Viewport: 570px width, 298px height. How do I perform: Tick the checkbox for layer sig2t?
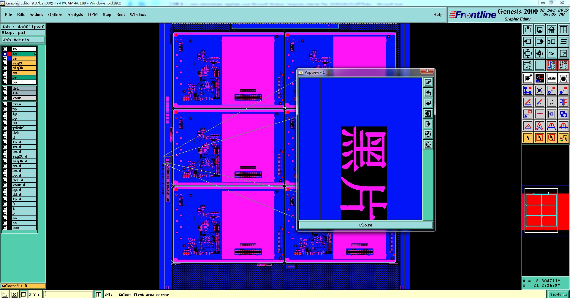coord(5,63)
